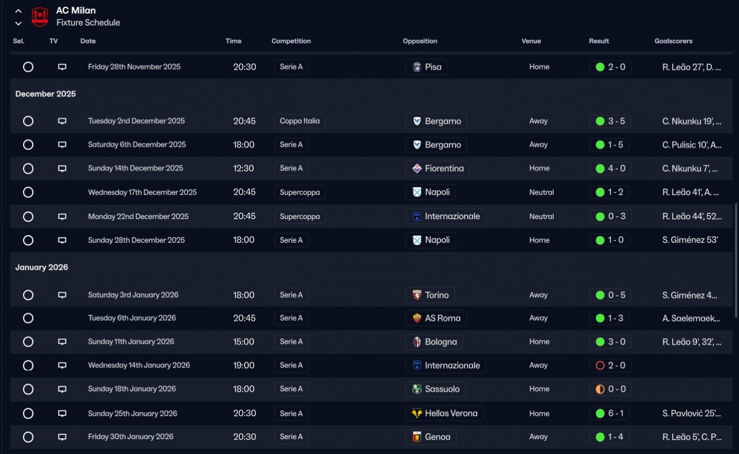Click the January 2026 month heading
The width and height of the screenshot is (739, 454).
42,267
